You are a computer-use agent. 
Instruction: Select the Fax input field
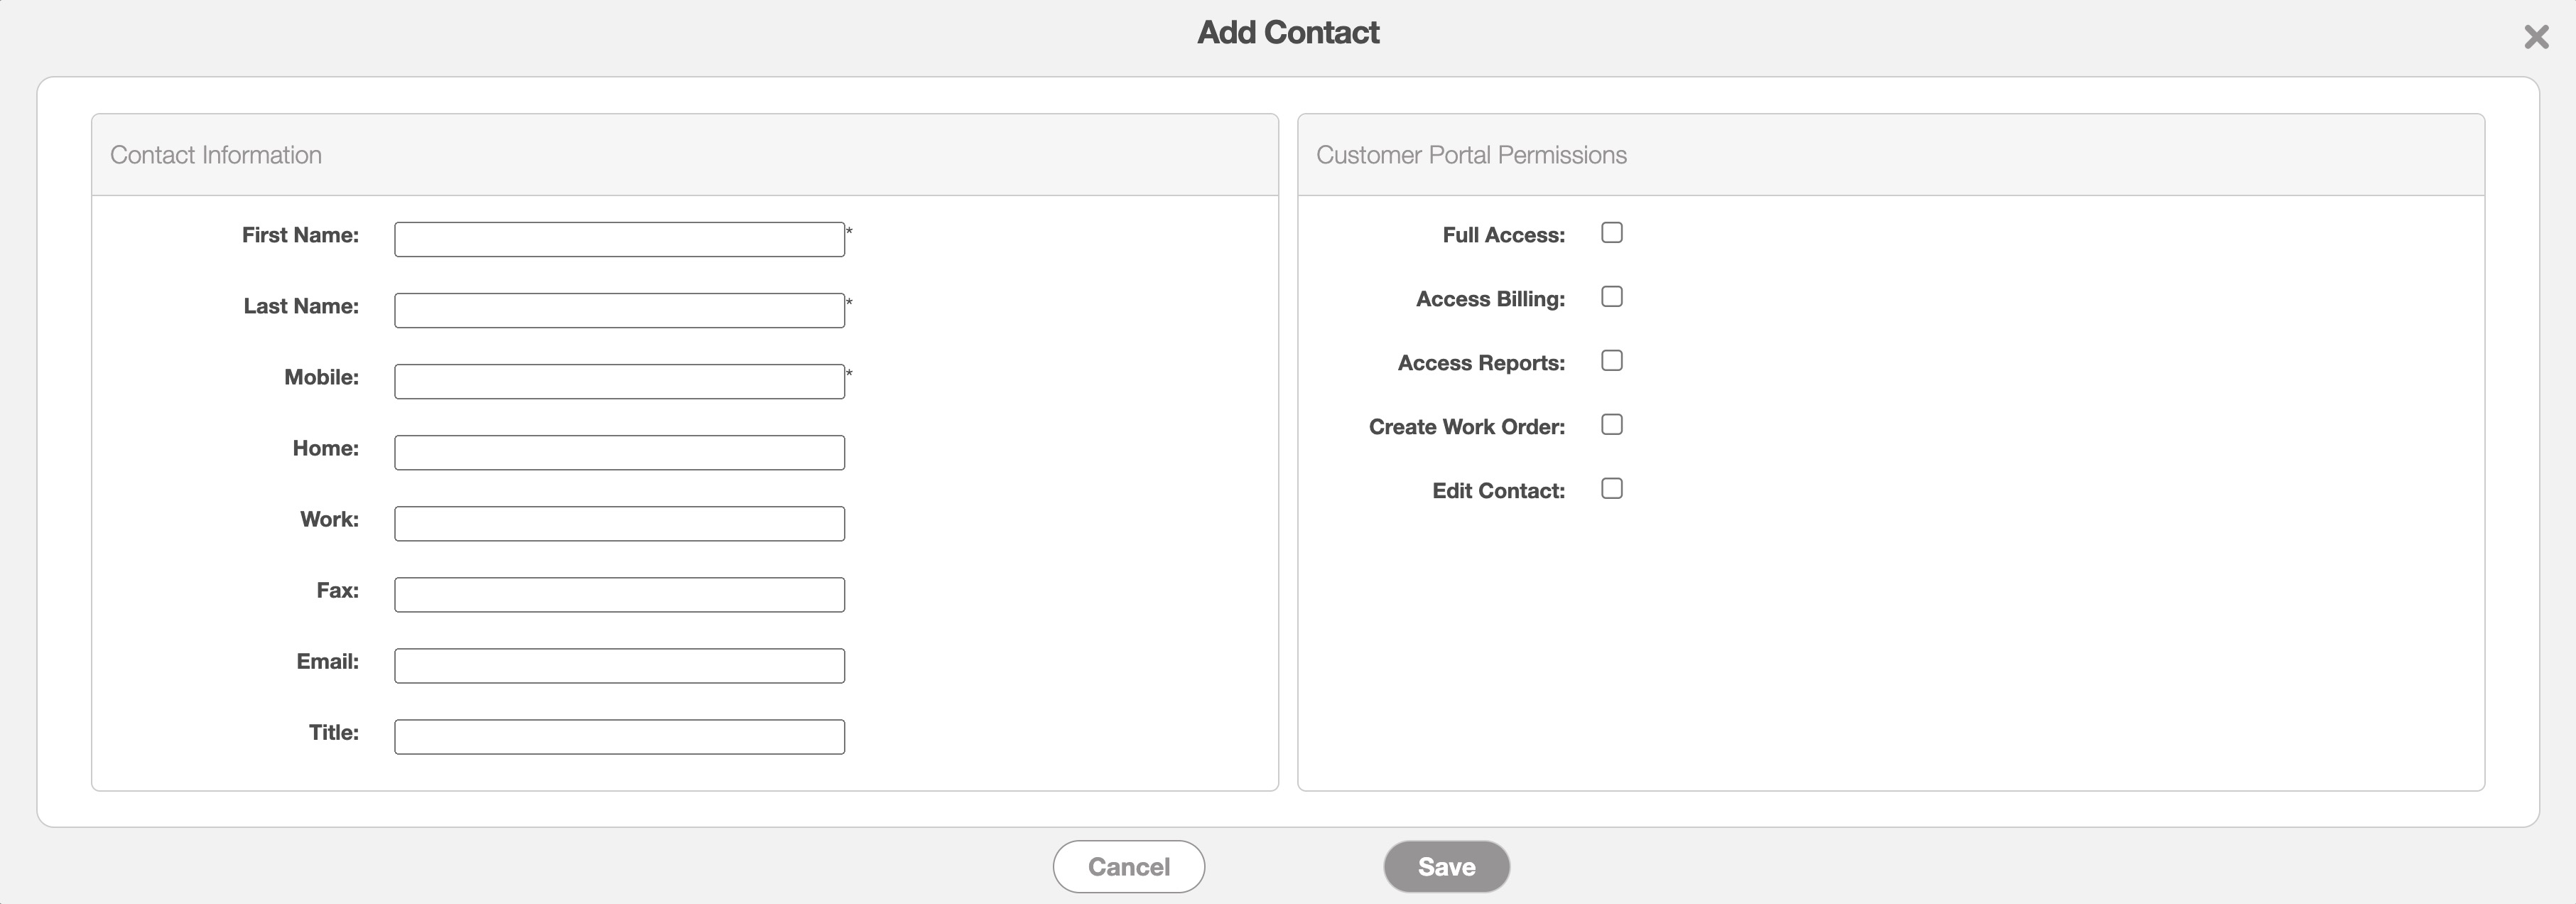click(619, 595)
